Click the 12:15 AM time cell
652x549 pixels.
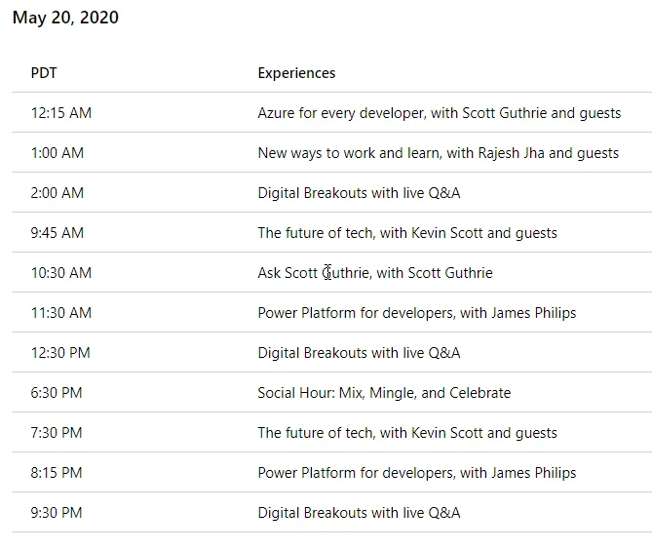click(61, 113)
